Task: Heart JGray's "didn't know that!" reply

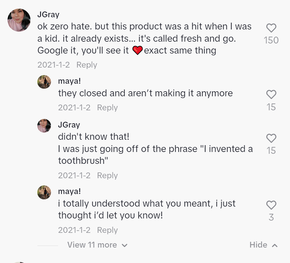Action: coord(271,138)
